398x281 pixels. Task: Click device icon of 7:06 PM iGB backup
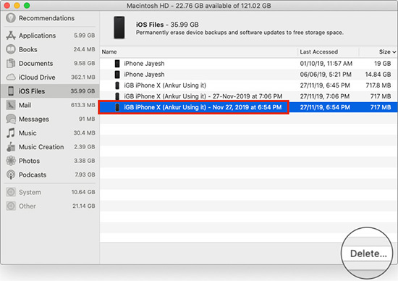pyautogui.click(x=117, y=96)
